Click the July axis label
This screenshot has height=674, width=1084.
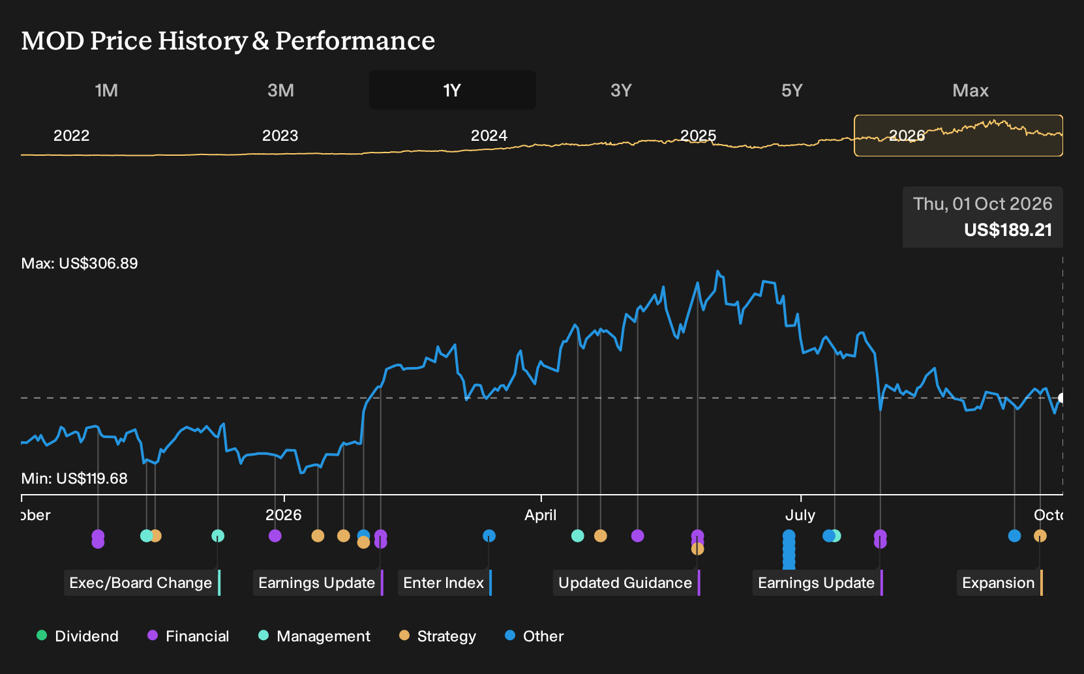click(800, 515)
